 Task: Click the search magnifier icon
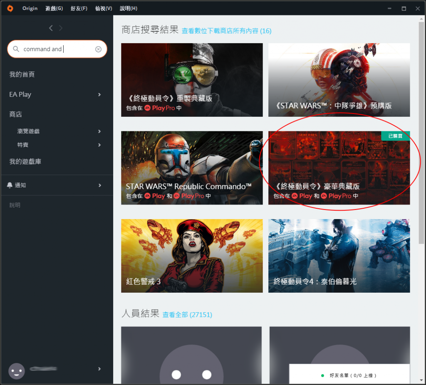pyautogui.click(x=16, y=49)
